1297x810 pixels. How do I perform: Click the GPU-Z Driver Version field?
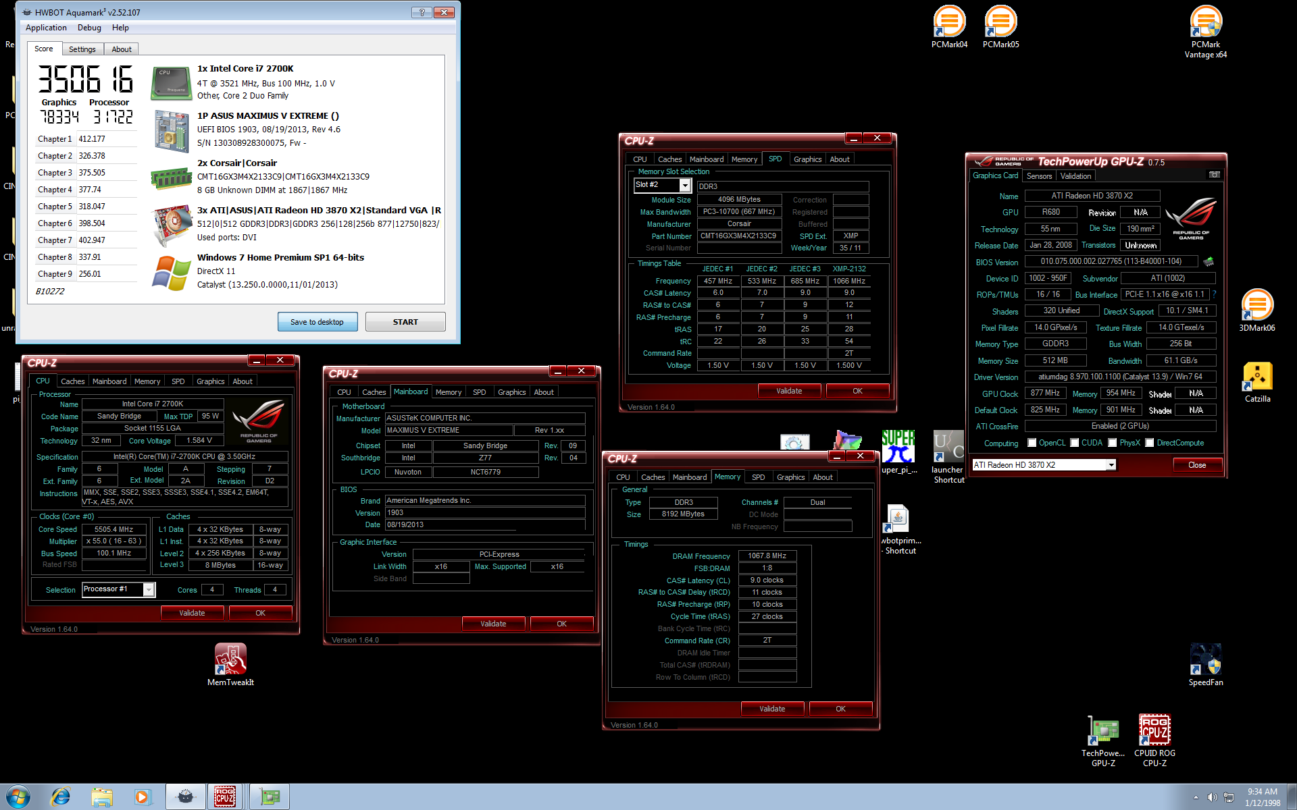click(x=1120, y=377)
